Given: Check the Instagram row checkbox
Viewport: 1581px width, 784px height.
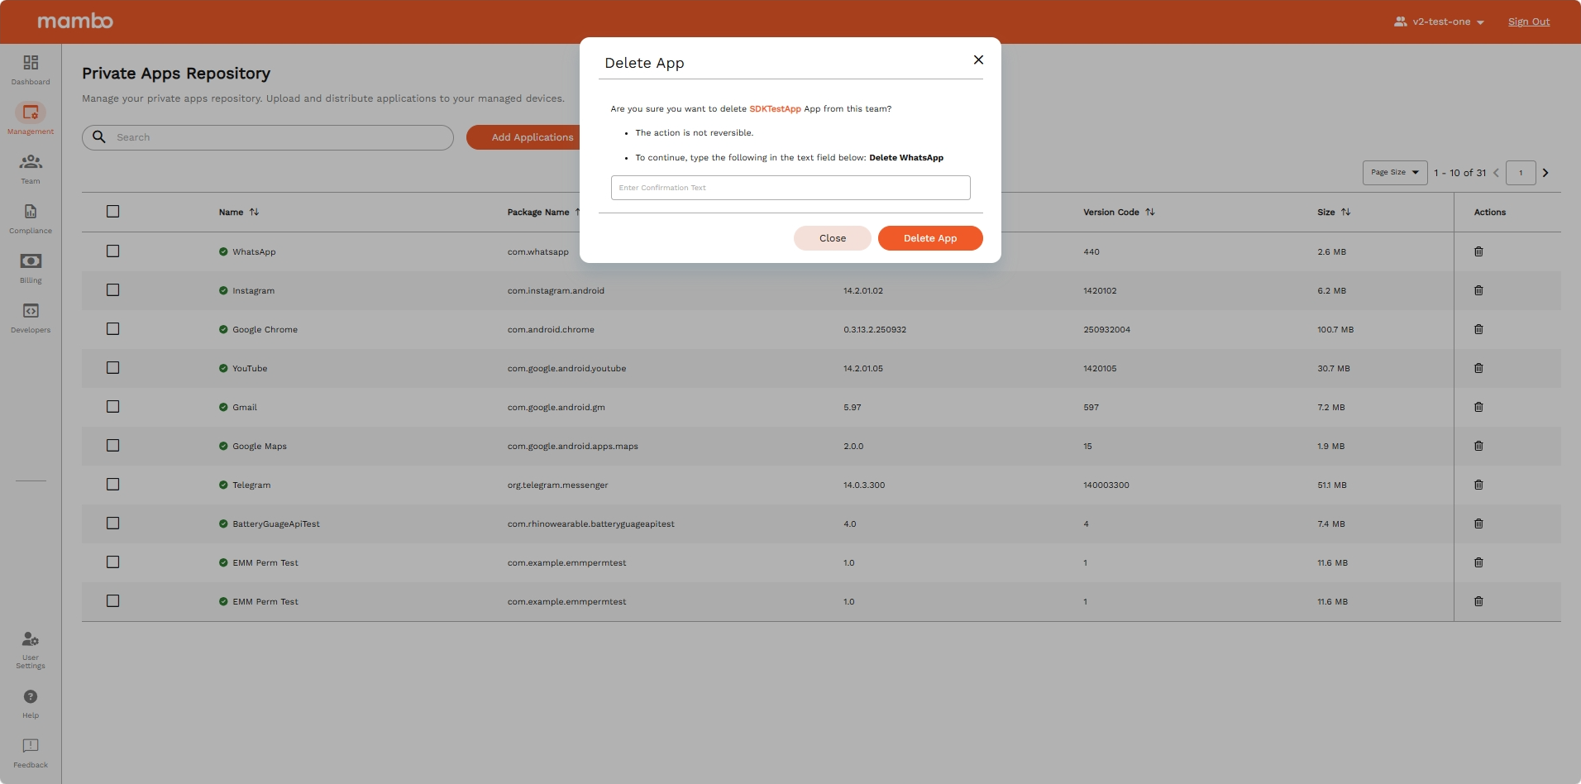Looking at the screenshot, I should (113, 290).
